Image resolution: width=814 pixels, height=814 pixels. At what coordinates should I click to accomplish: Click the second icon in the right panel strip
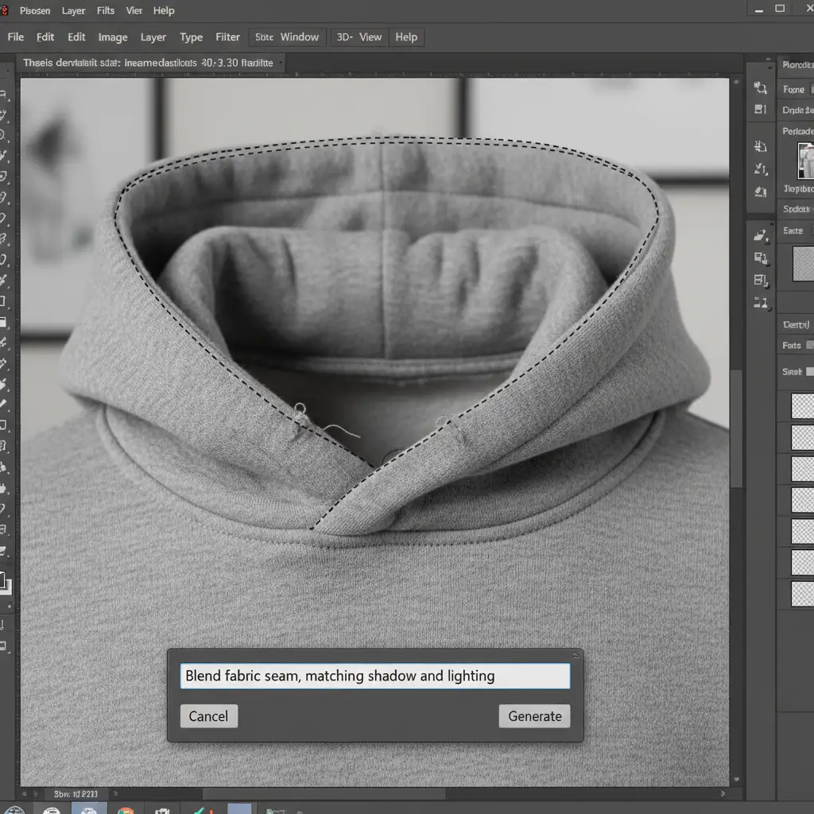pyautogui.click(x=761, y=110)
